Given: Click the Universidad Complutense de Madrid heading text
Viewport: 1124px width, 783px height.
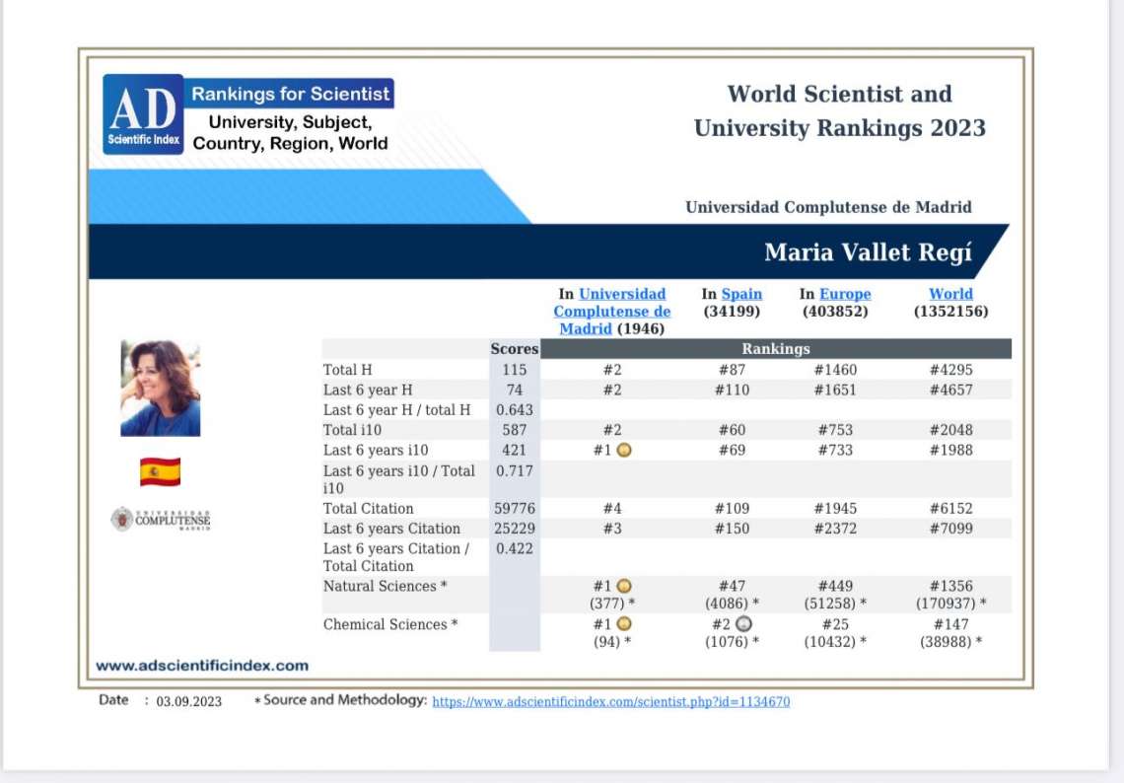Looking at the screenshot, I should coord(828,207).
